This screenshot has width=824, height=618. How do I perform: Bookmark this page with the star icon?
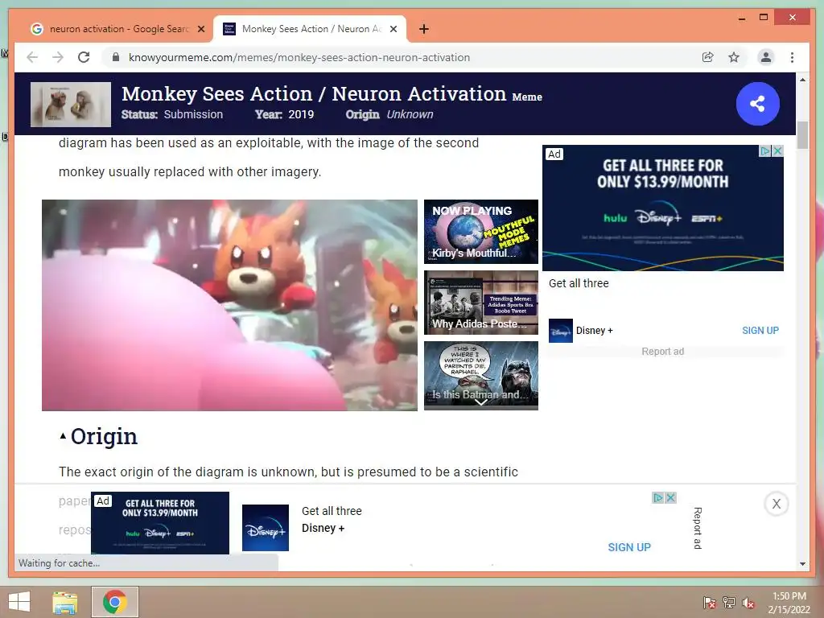[x=734, y=57]
